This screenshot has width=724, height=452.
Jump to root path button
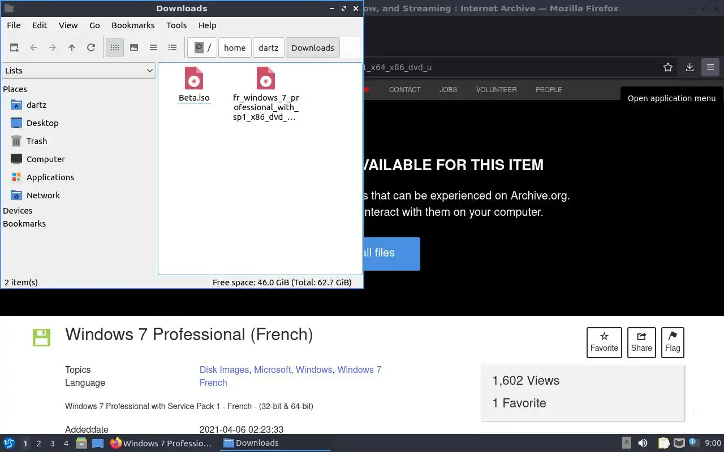pyautogui.click(x=202, y=48)
